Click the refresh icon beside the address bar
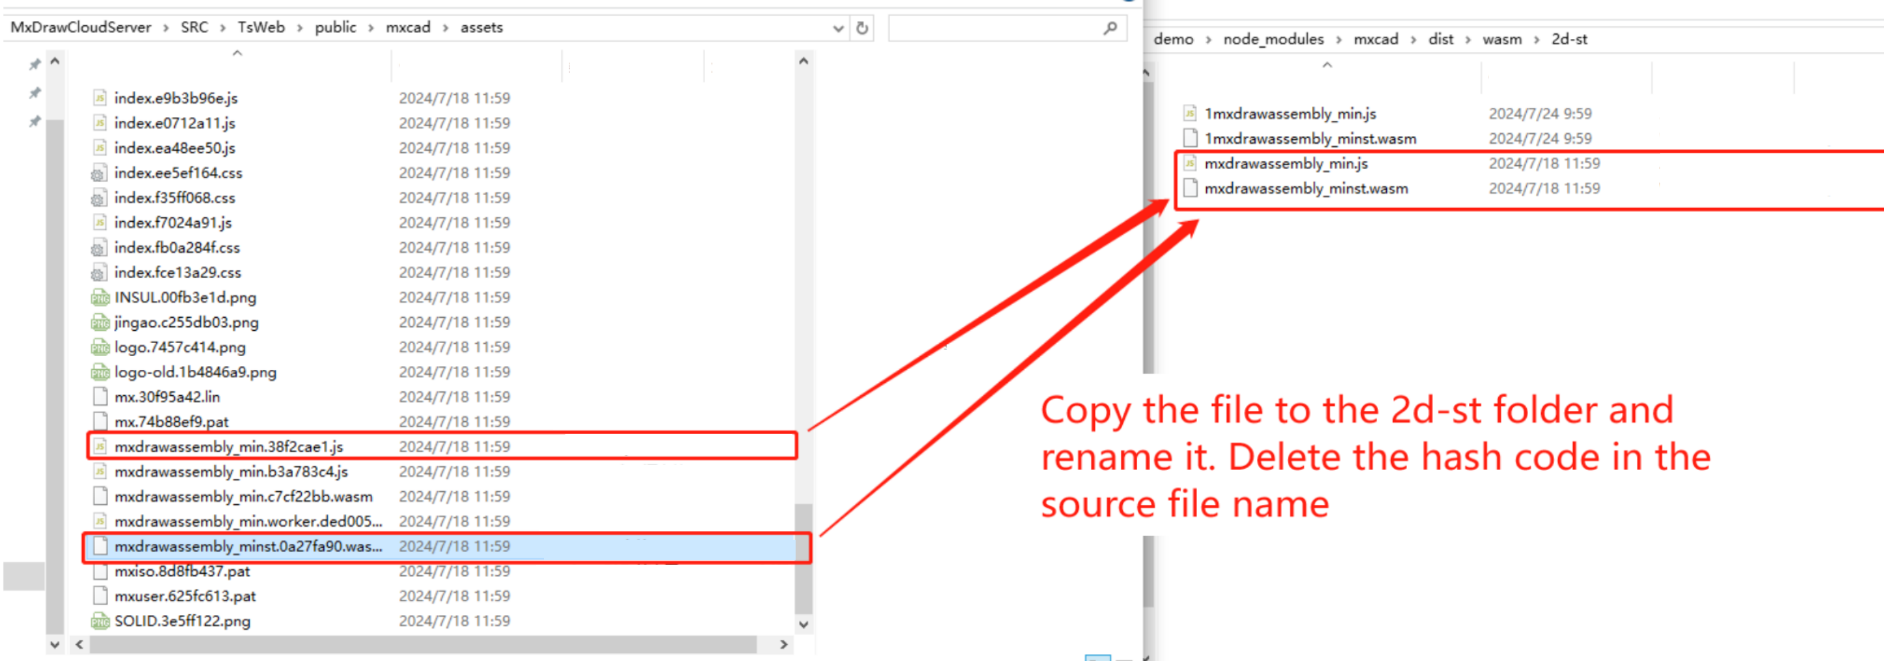 pos(862,29)
